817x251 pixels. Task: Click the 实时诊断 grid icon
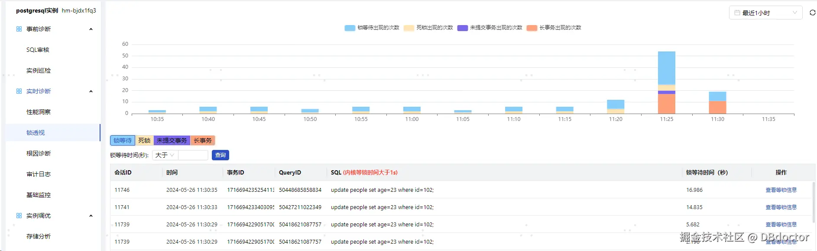click(19, 91)
